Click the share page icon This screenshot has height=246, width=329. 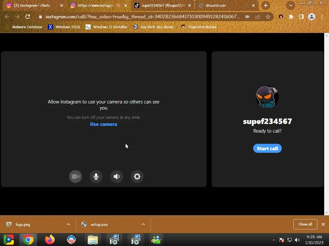[x=258, y=17]
